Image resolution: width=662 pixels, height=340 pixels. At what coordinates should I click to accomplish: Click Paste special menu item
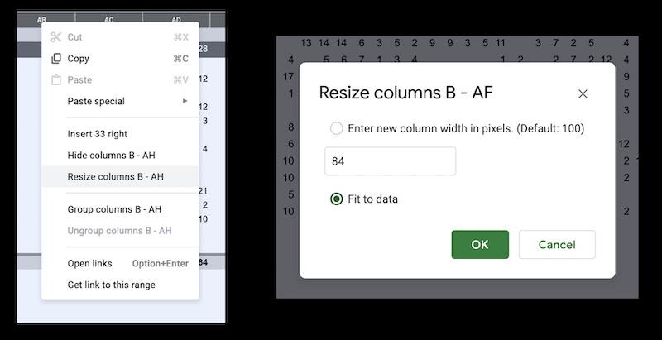(x=96, y=101)
